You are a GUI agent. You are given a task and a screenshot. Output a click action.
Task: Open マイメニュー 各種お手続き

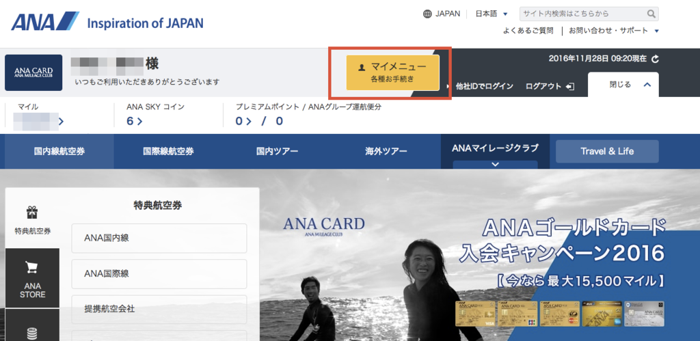pyautogui.click(x=393, y=72)
